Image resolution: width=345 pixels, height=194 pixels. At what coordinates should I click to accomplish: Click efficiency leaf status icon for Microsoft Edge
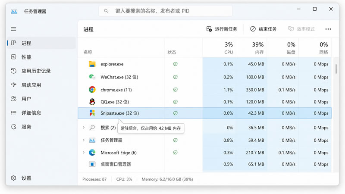coord(175,153)
